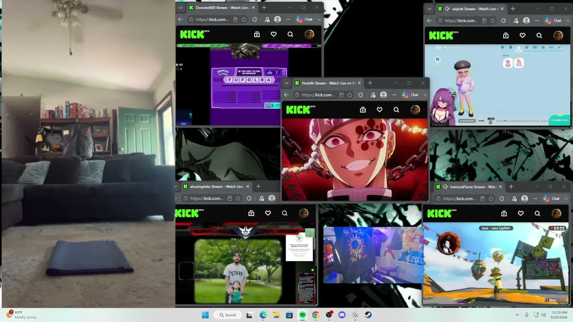
Task: Go to Kick home logo in ImmoralFlame window
Action: pyautogui.click(x=442, y=214)
